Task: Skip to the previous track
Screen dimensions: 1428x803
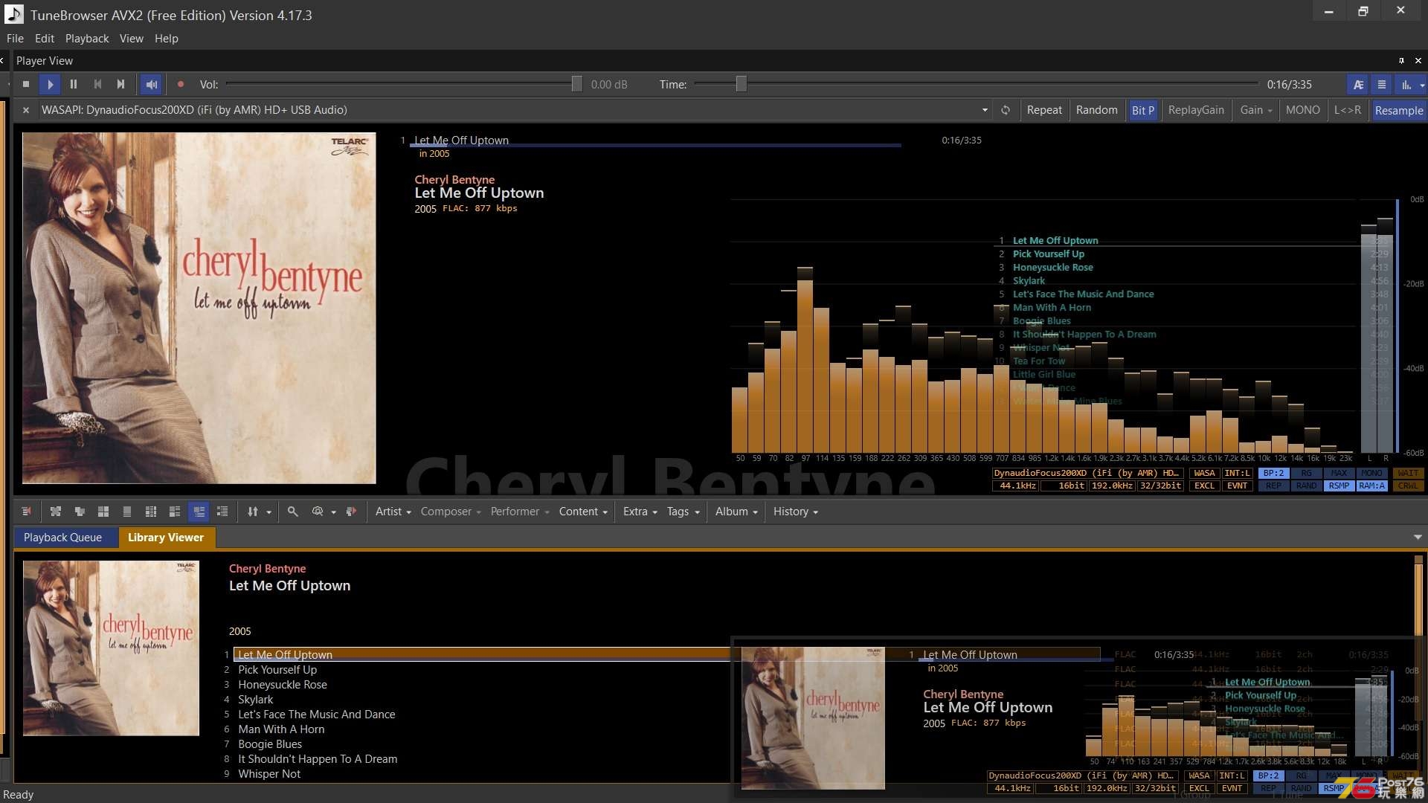Action: click(x=97, y=85)
